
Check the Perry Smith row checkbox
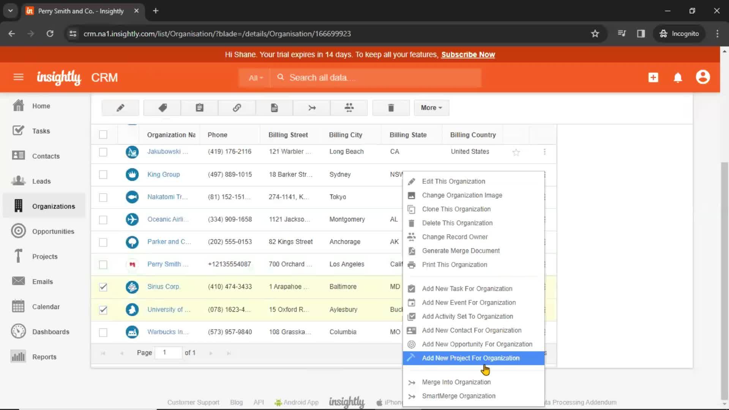pyautogui.click(x=103, y=265)
